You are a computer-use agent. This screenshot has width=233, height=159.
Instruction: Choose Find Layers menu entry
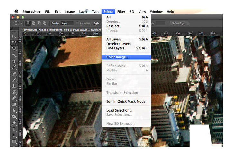pos(126,48)
